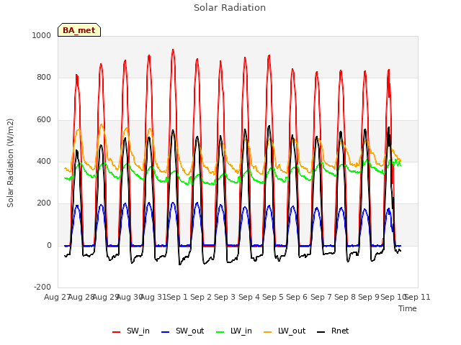
Task: Click the highest red SW_in peak on Sep 1
Action: [x=173, y=50]
